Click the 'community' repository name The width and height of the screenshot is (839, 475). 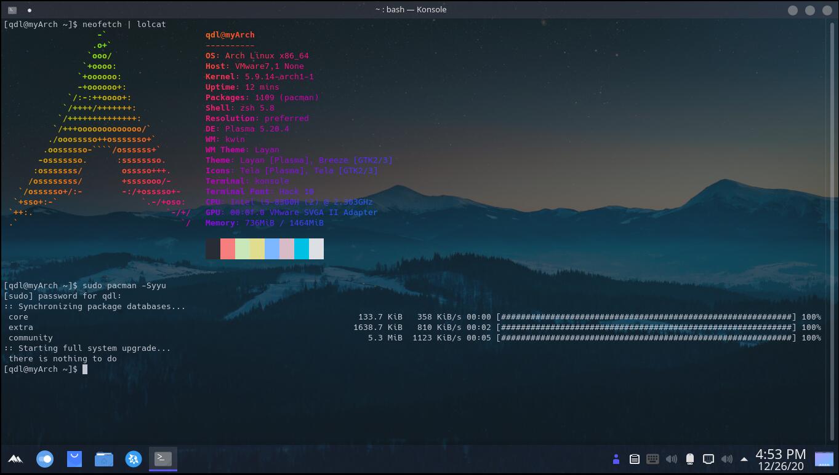coord(31,338)
